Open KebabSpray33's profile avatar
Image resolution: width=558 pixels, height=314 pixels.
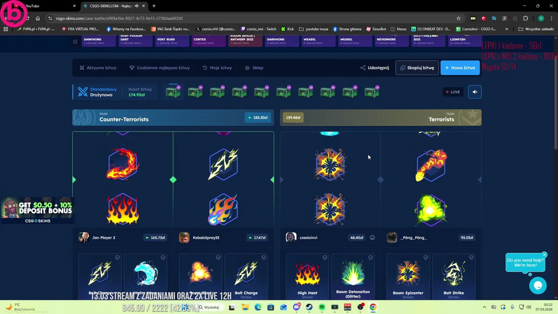click(184, 238)
